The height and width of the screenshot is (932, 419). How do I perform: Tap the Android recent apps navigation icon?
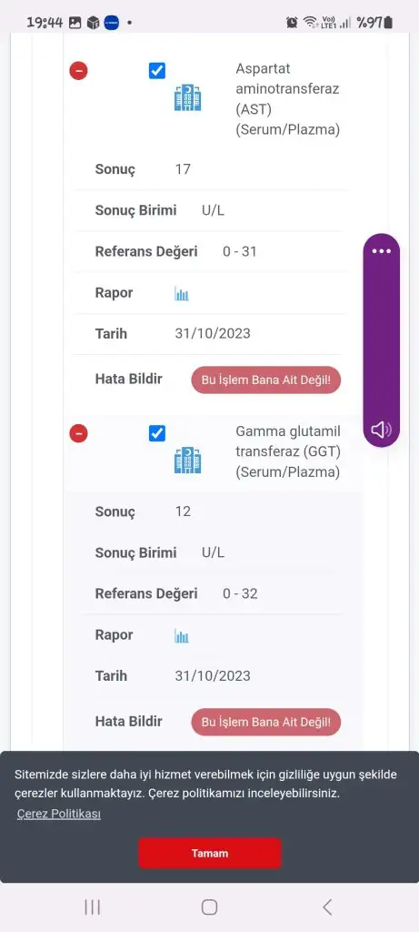(92, 907)
